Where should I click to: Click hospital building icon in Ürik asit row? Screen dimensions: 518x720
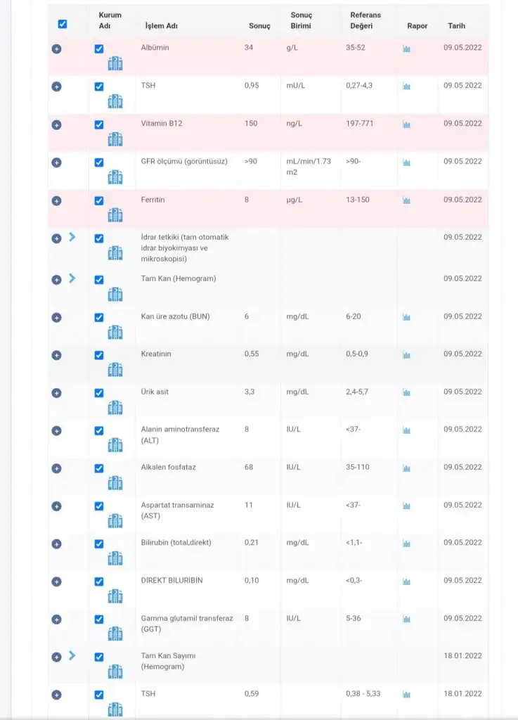tap(115, 407)
